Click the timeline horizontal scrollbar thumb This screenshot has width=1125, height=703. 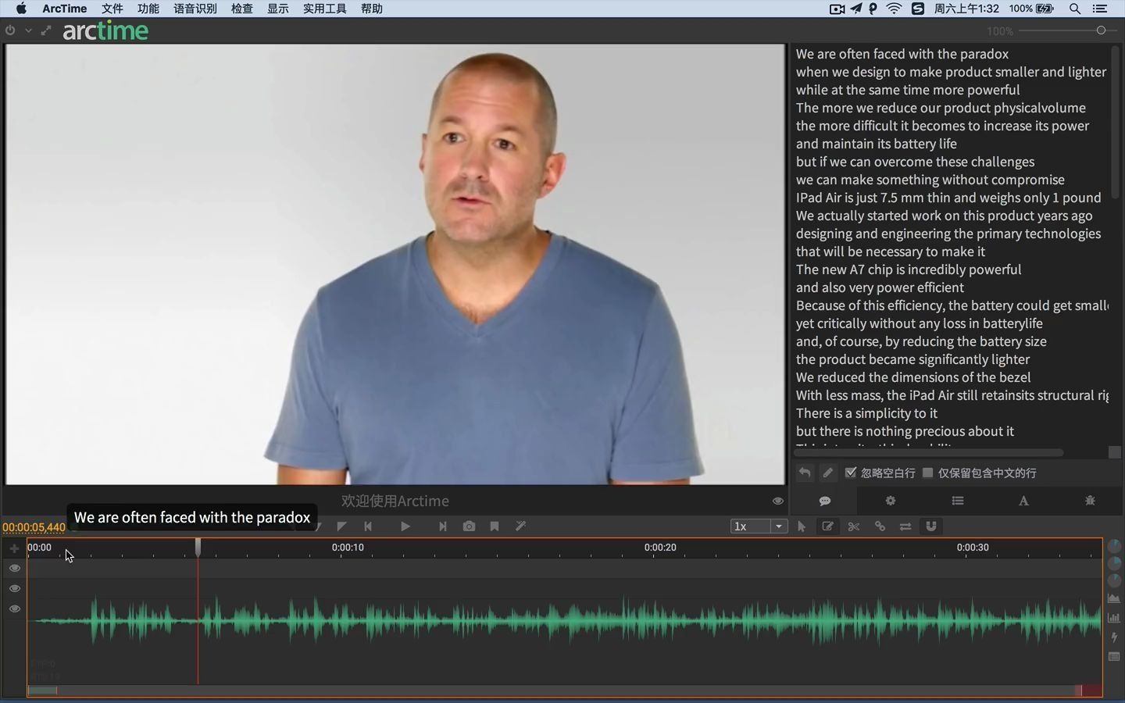coord(42,691)
